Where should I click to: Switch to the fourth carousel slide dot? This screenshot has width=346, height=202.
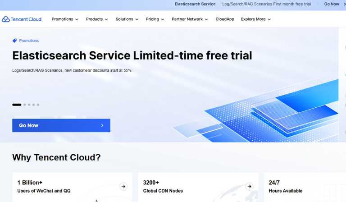(33, 105)
